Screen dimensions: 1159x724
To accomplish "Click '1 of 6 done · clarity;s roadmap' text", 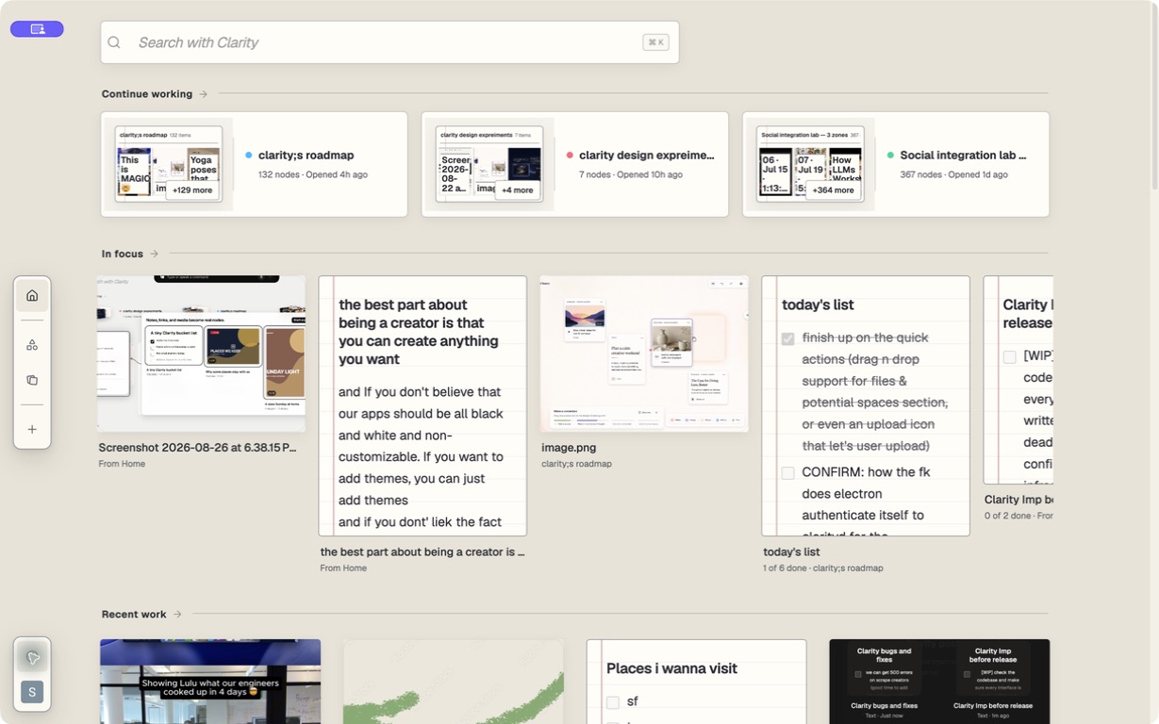I will click(823, 568).
